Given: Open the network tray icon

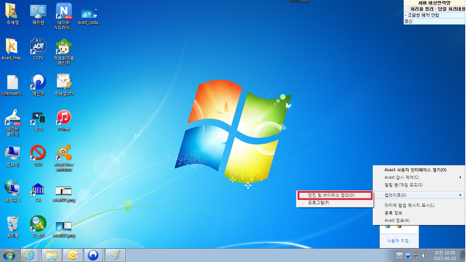Looking at the screenshot, I should click(416, 255).
